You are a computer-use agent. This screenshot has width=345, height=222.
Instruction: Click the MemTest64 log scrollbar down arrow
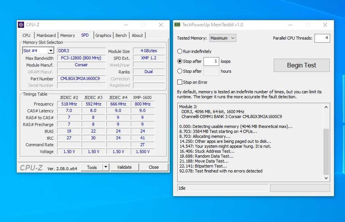[x=326, y=178]
